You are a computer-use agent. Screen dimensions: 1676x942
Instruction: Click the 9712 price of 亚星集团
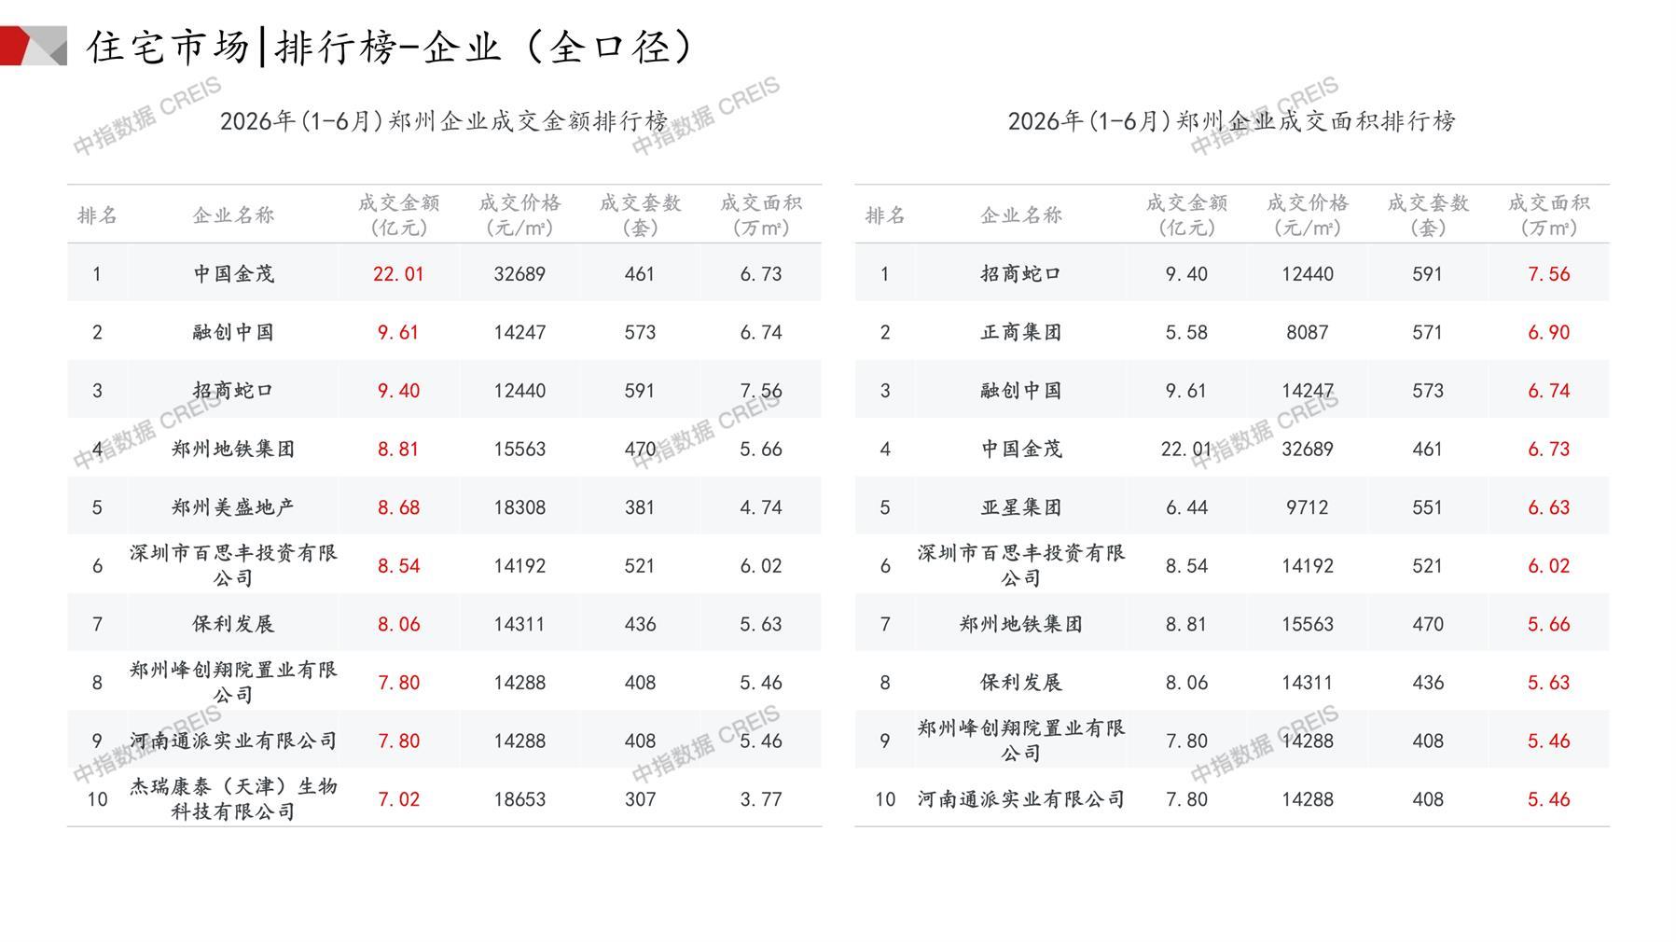(x=1308, y=507)
